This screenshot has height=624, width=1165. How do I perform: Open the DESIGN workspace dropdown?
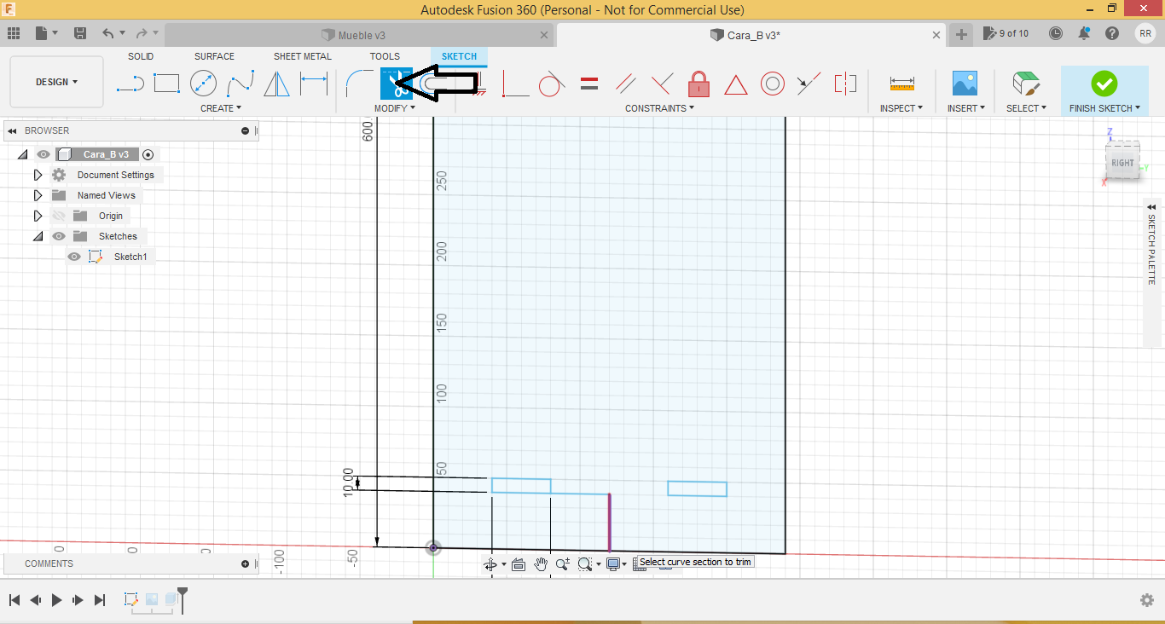[56, 82]
